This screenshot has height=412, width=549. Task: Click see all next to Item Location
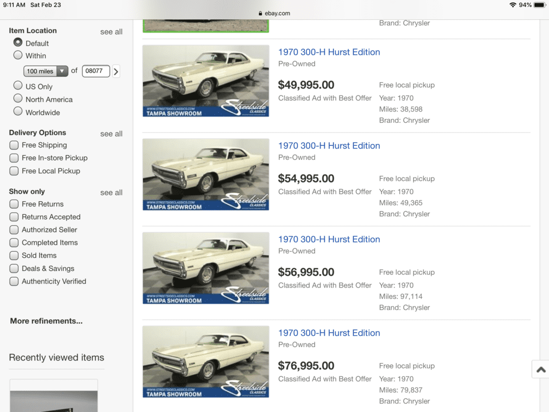pyautogui.click(x=111, y=32)
